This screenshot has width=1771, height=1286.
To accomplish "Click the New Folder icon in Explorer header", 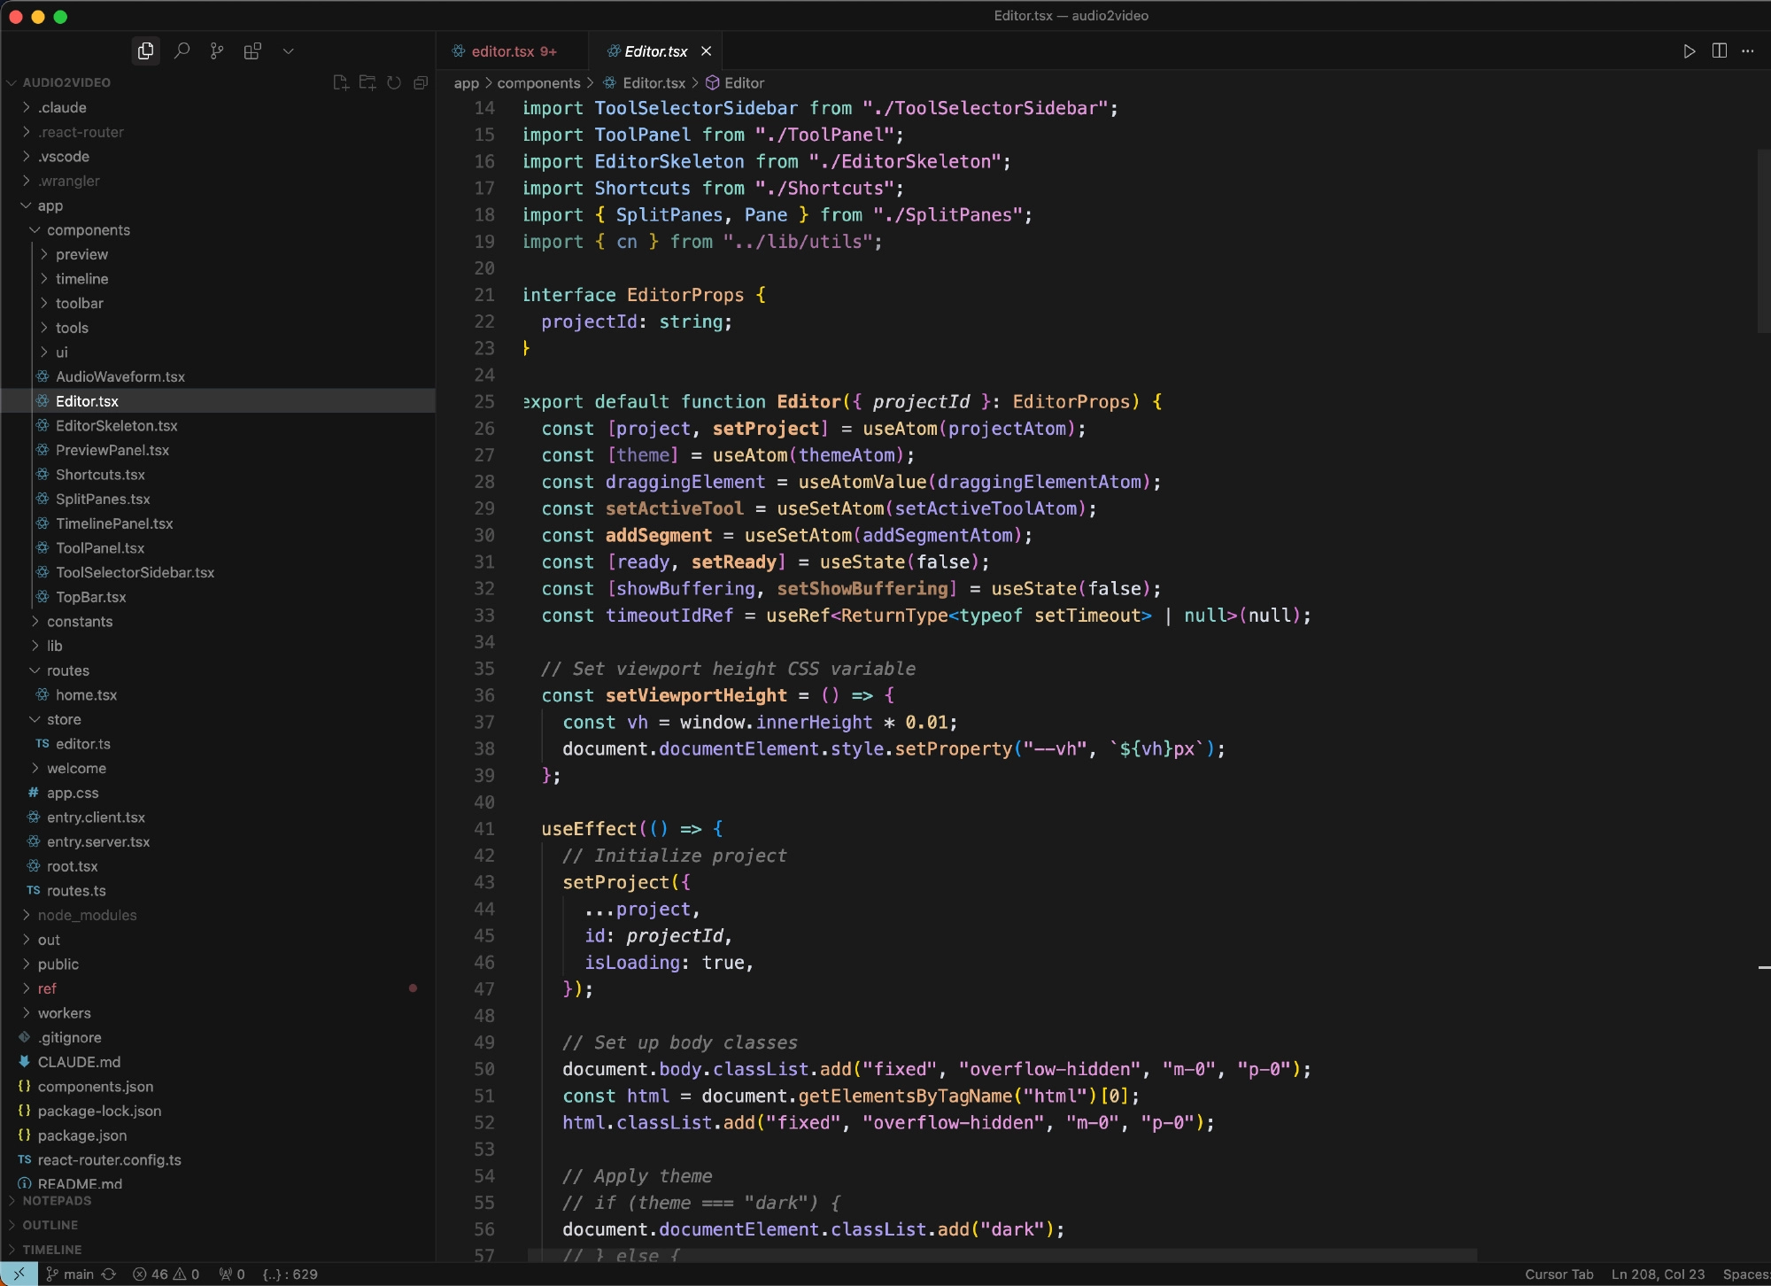I will point(367,82).
